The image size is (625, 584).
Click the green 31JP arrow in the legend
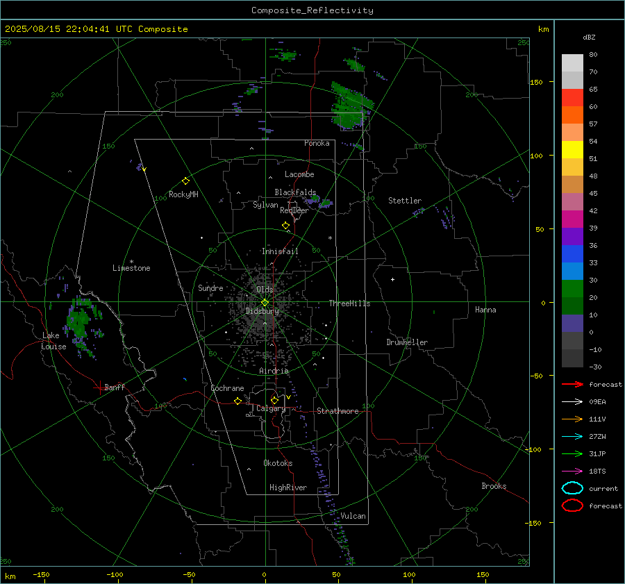572,453
